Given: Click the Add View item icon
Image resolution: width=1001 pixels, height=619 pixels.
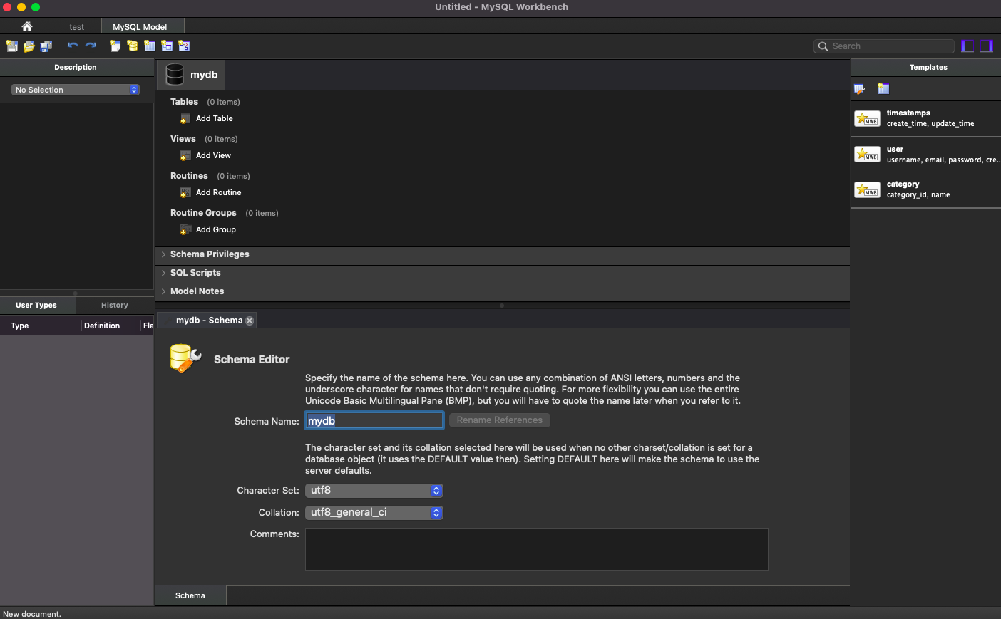Looking at the screenshot, I should click(185, 156).
